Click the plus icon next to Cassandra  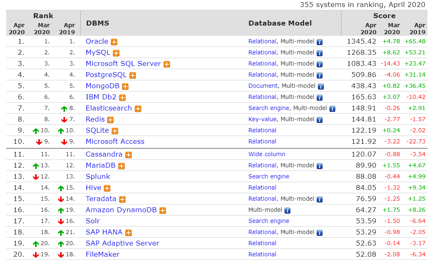click(x=129, y=155)
